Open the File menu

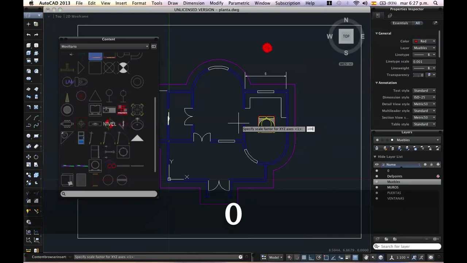79,3
